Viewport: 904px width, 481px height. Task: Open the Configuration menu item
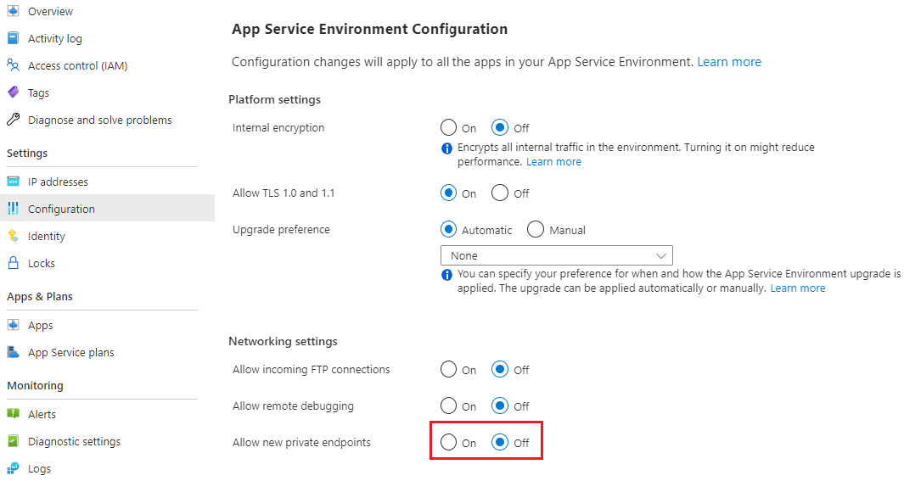tap(61, 209)
